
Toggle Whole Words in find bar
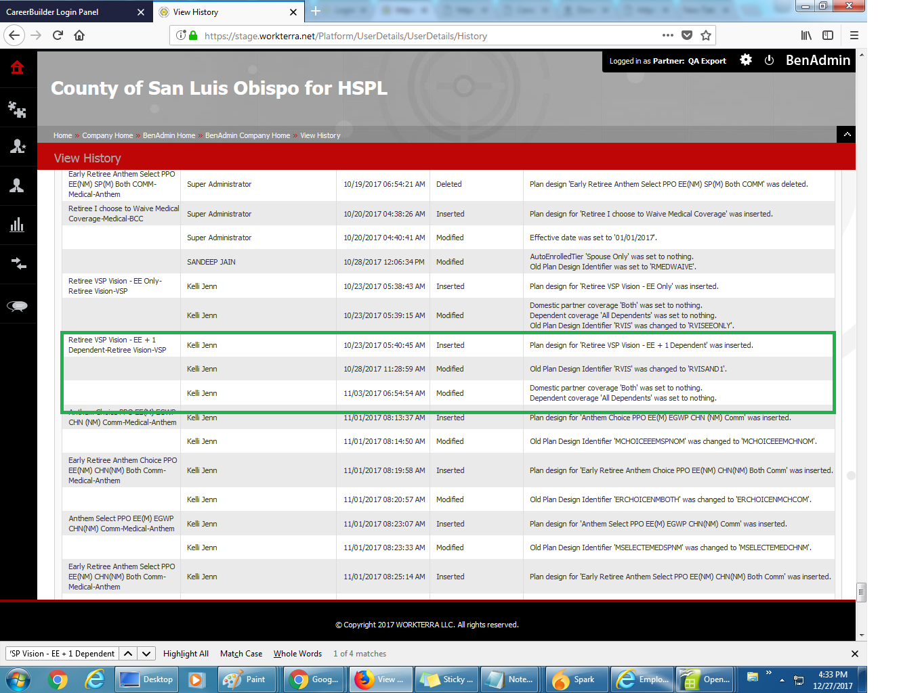click(x=297, y=654)
